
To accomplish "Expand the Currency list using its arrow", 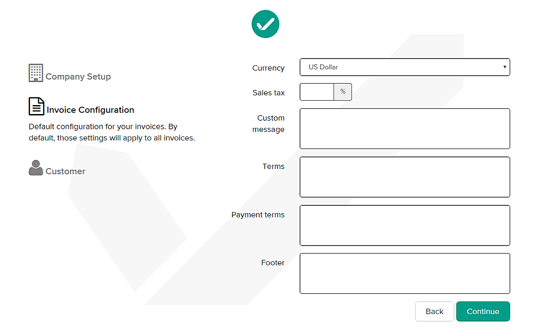I will point(505,67).
